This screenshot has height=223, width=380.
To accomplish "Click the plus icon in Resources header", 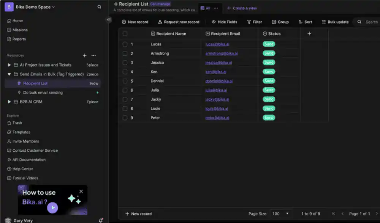I will point(85,55).
